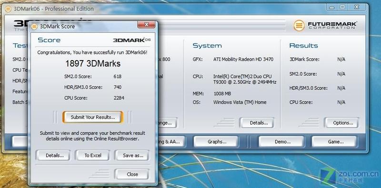This screenshot has height=188, width=381.
Task: Click 3DMark Score dialog title icon
Action: pyautogui.click(x=34, y=27)
